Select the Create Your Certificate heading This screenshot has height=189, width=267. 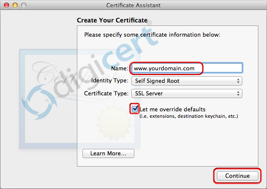tap(112, 20)
